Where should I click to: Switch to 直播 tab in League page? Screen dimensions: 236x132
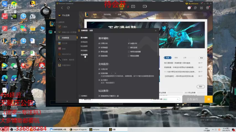tap(119, 14)
